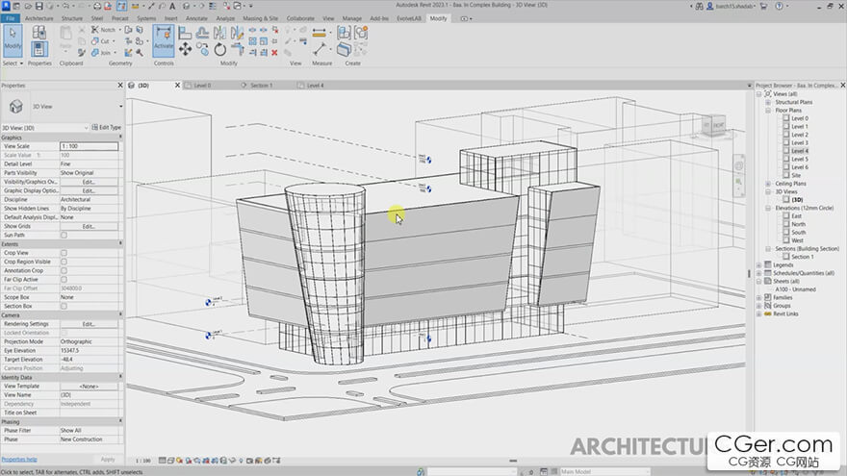Expand the Ceiling Plans tree node

768,184
